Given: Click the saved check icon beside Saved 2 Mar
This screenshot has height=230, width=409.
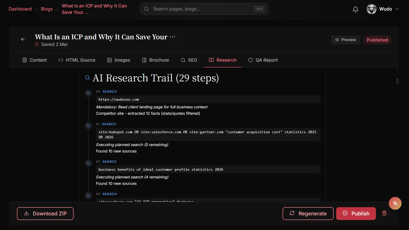Looking at the screenshot, I should 37,44.
